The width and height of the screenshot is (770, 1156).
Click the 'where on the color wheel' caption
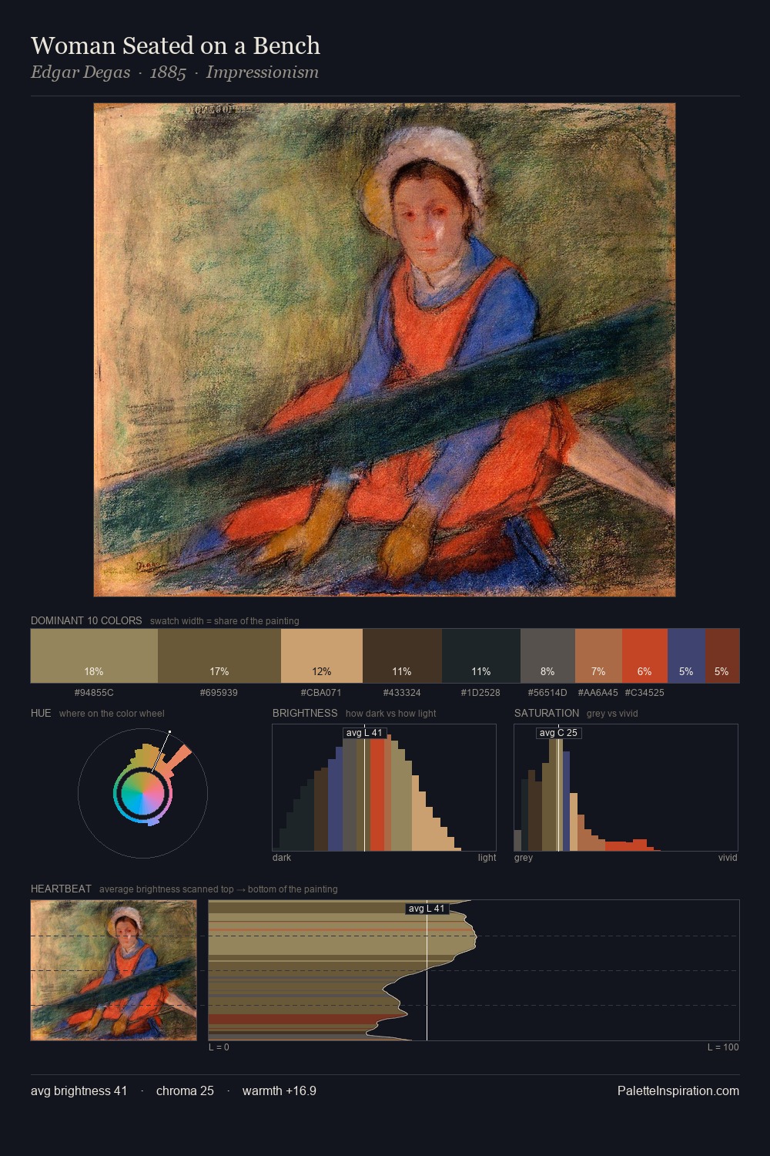[x=112, y=714]
